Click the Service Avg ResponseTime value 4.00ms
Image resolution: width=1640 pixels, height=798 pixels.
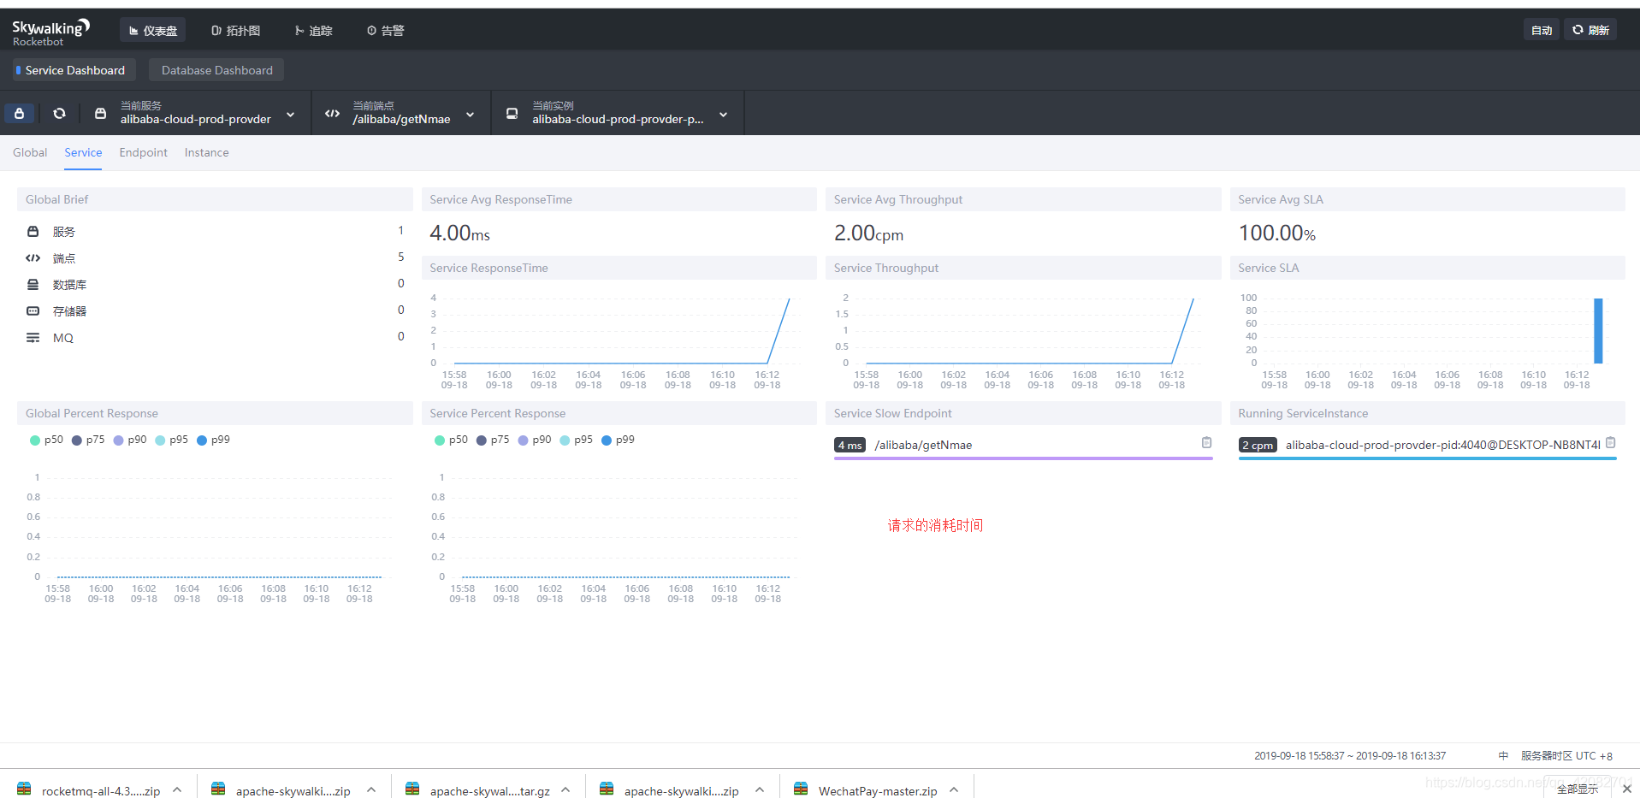click(x=459, y=233)
